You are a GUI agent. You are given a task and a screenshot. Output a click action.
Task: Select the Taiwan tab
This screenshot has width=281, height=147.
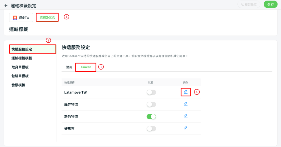pyautogui.click(x=86, y=67)
